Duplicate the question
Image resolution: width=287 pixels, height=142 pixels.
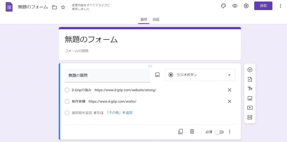coord(180,132)
